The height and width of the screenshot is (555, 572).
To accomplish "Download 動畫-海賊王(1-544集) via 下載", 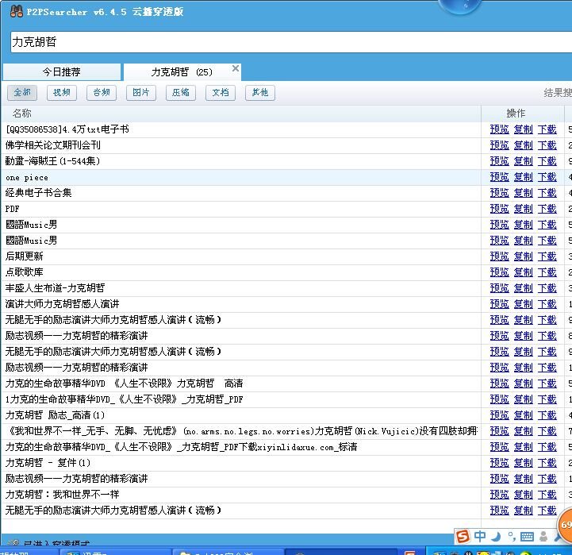I will [547, 161].
